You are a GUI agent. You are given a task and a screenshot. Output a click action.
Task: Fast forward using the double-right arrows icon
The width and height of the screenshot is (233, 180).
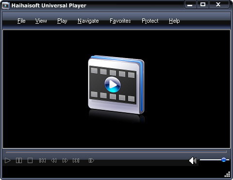tap(65, 161)
